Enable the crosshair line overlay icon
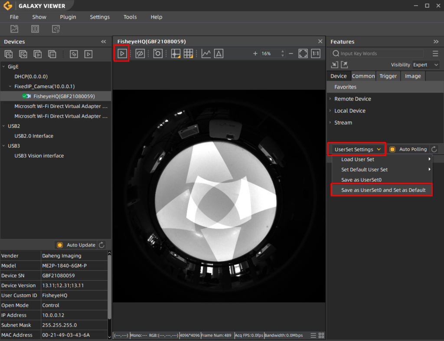Image resolution: width=444 pixels, height=341 pixels. 175,53
